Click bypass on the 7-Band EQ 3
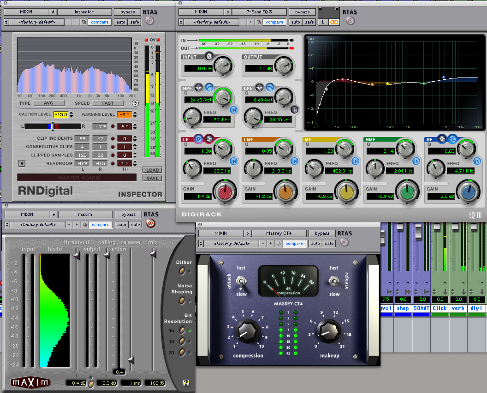Viewport: 487px width, 393px height. pyautogui.click(x=303, y=12)
